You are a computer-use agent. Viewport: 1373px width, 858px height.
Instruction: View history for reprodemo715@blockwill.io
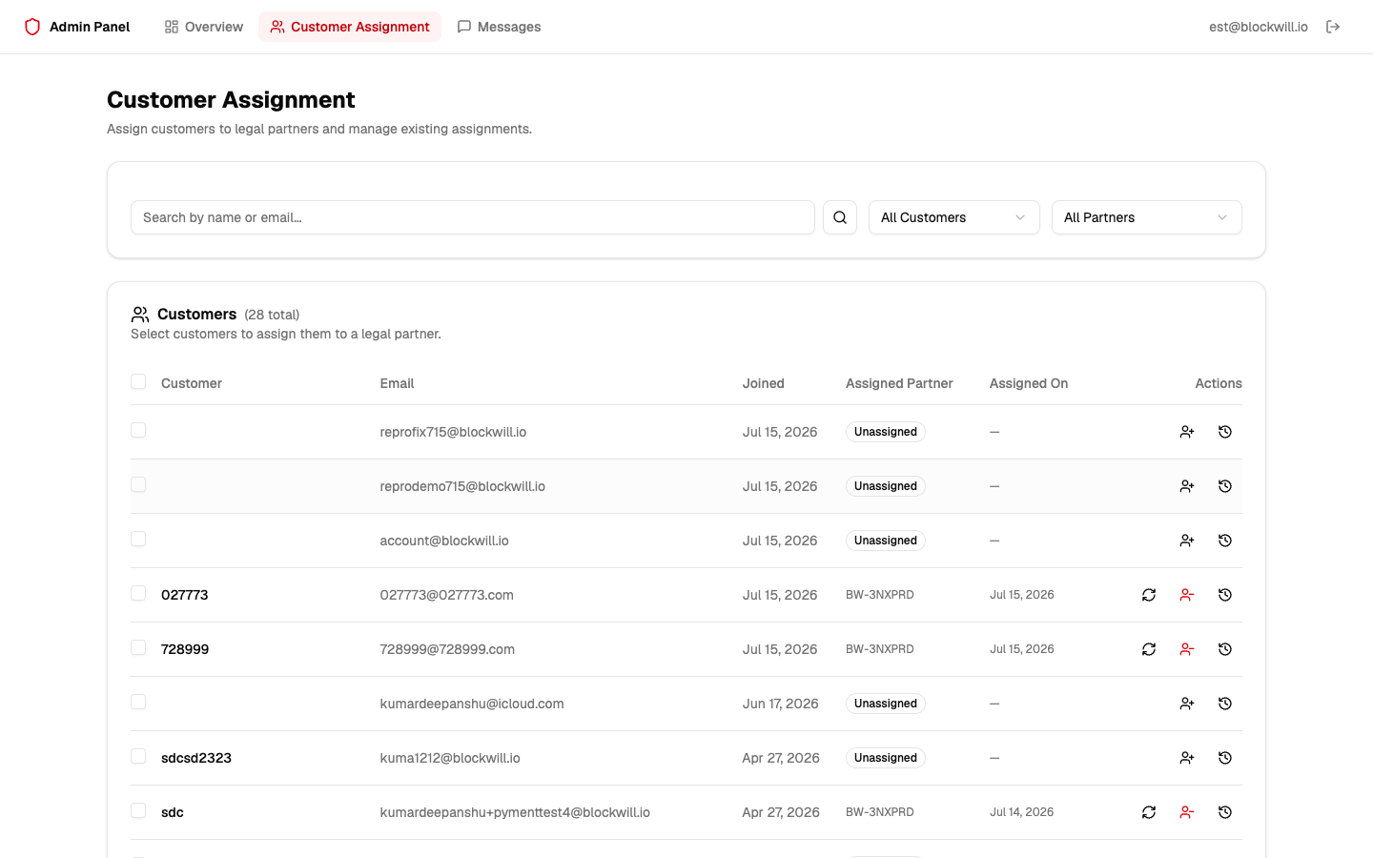pos(1225,486)
